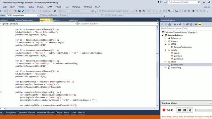
Task: Click the Save file icon
Action: [x=19, y=11]
